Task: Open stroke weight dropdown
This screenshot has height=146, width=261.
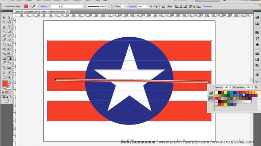Action: (x=60, y=6)
